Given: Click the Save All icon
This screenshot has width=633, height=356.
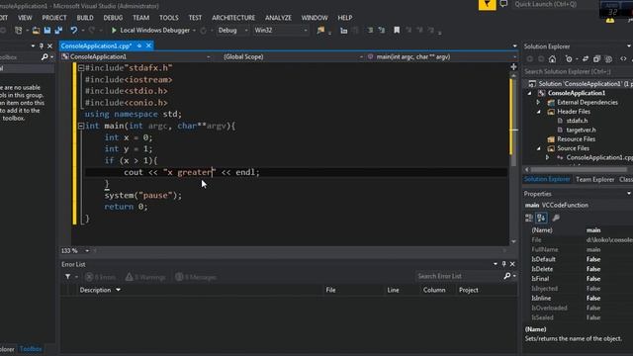Looking at the screenshot, I should [x=58, y=31].
